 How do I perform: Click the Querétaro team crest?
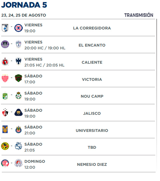click(x=5, y=28)
